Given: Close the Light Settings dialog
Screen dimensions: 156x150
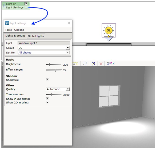Looking at the screenshot, I should point(69,23).
